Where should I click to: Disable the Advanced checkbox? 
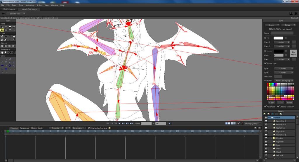click(265, 106)
